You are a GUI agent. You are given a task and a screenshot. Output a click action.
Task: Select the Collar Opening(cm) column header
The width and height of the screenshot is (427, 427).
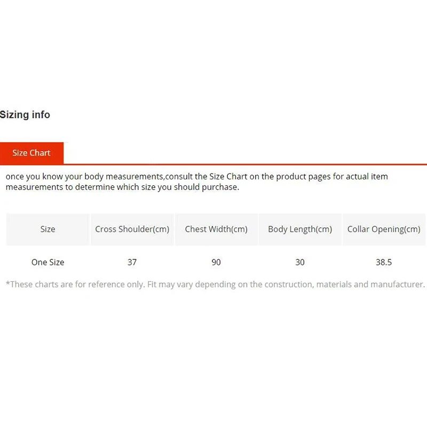(384, 230)
